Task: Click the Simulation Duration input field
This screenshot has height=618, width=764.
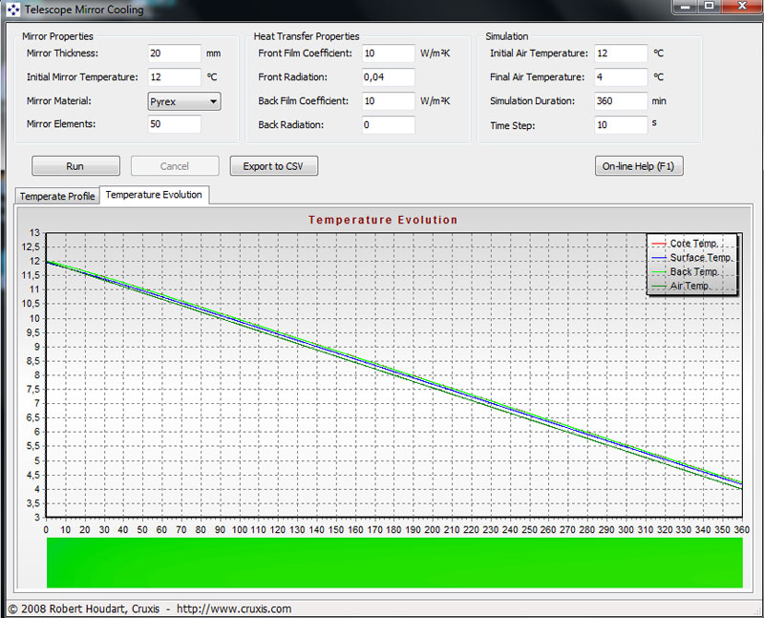Action: coord(621,101)
